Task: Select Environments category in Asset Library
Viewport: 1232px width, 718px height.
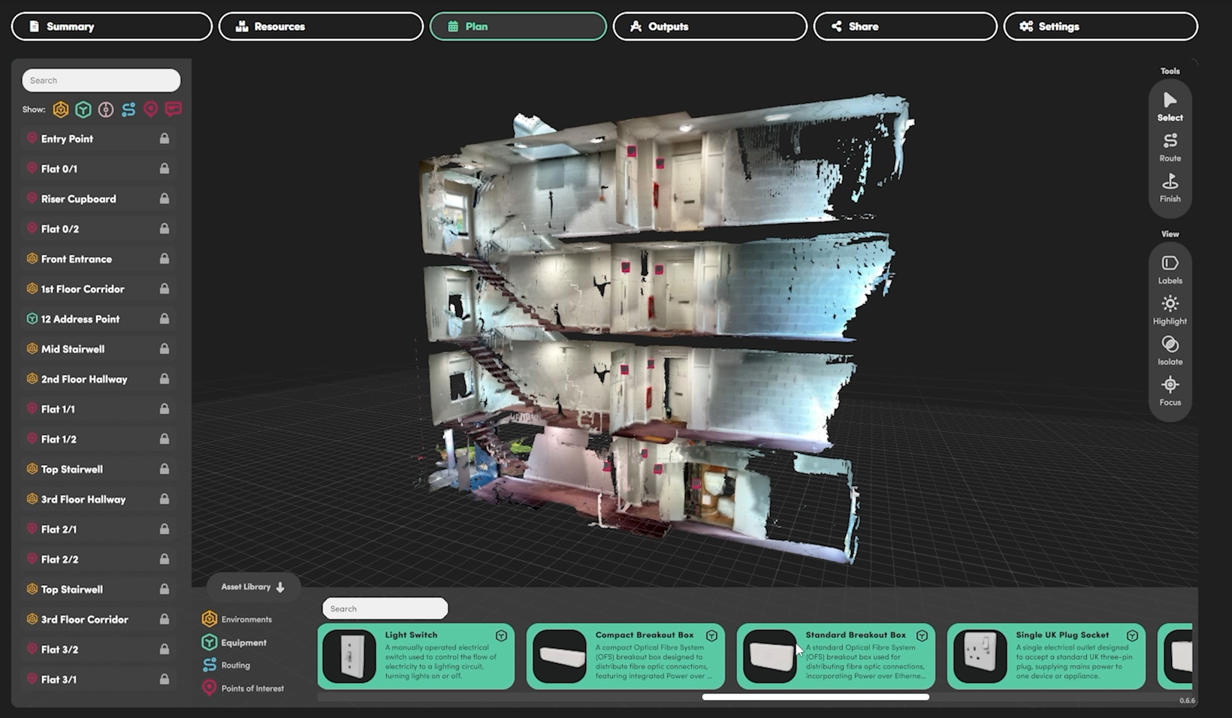Action: click(246, 620)
